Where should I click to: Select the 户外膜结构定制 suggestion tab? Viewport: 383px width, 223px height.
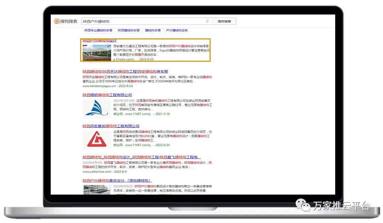[177, 31]
